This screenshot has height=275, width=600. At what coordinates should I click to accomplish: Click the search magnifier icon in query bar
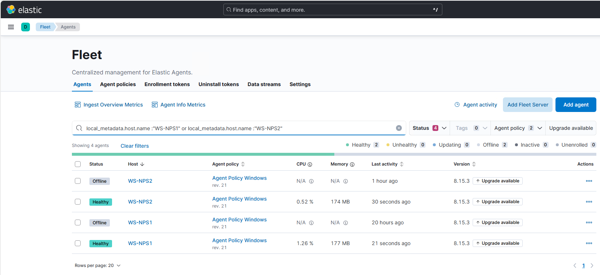pos(79,128)
